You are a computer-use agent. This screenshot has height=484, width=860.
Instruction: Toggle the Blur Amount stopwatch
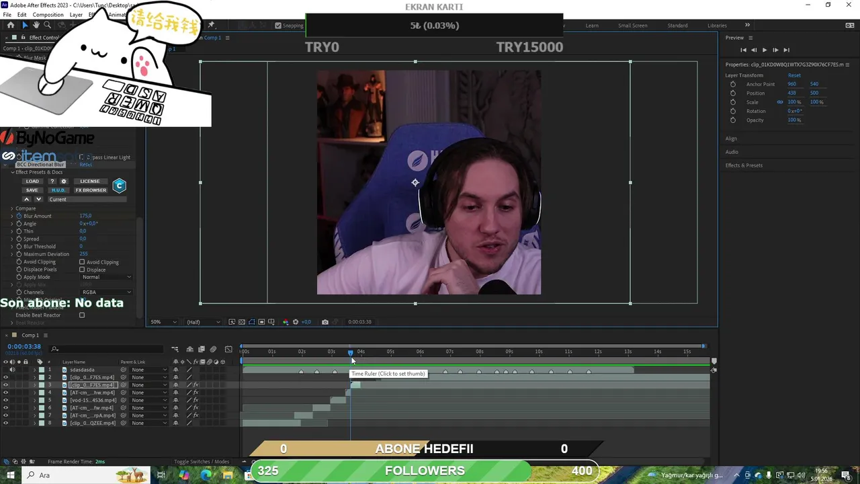click(19, 216)
